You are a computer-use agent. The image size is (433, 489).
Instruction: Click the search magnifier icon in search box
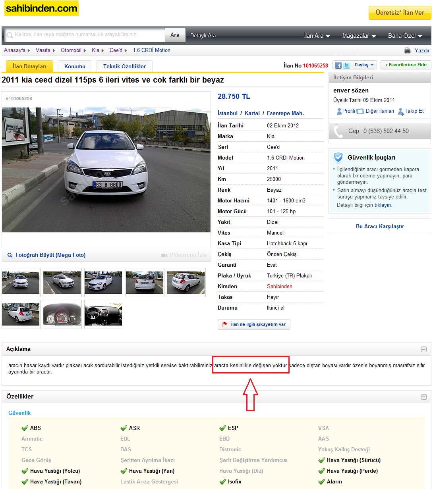tap(10, 35)
